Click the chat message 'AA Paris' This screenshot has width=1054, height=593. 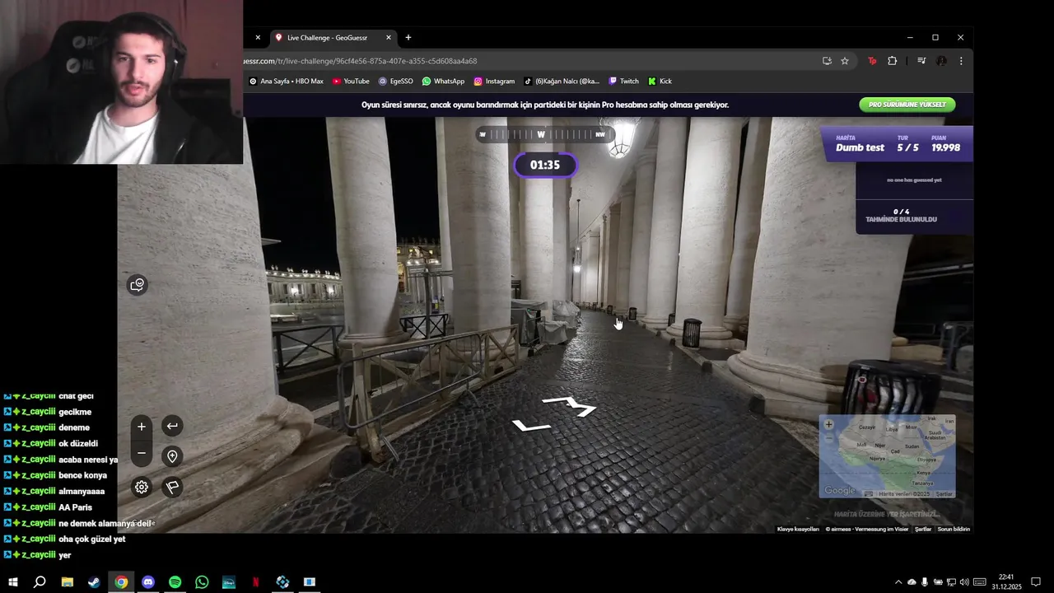coord(76,507)
